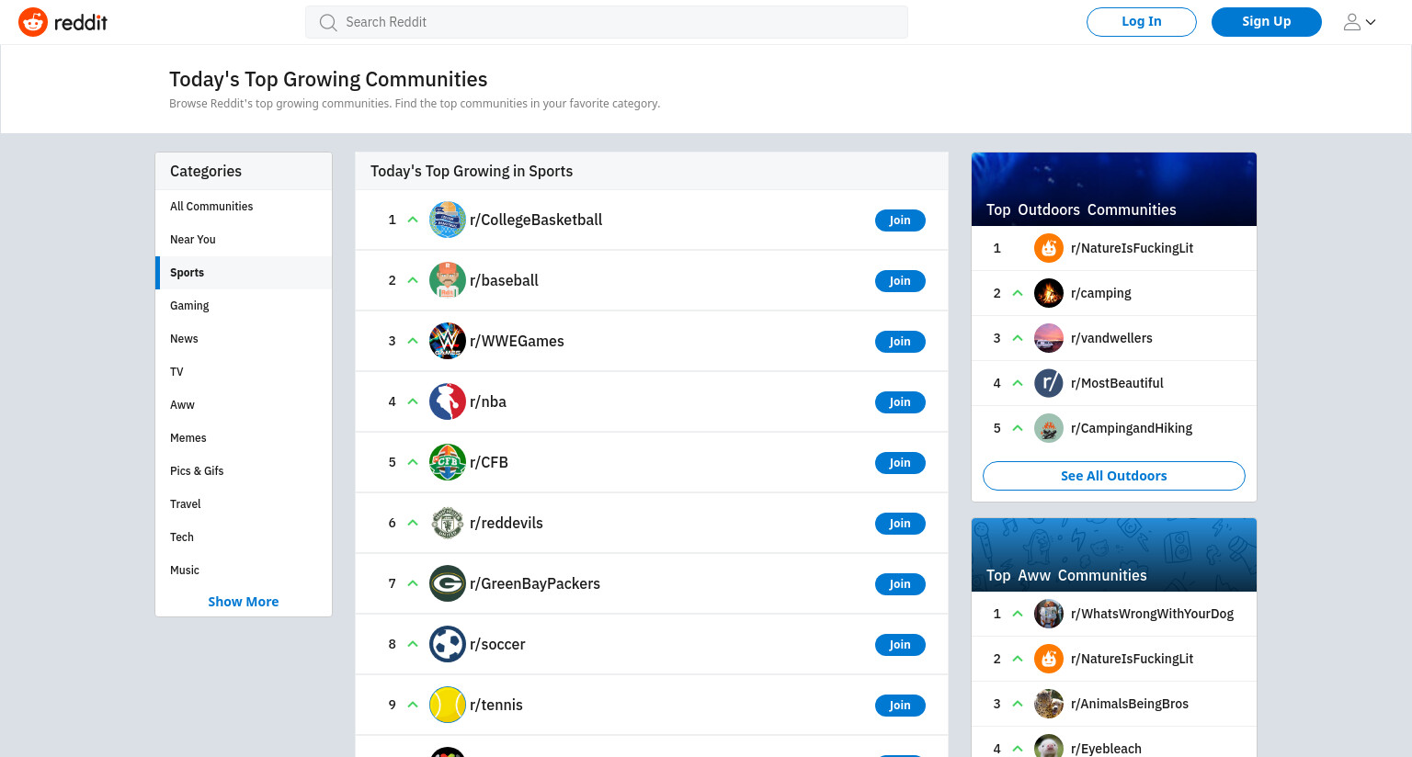Screen dimensions: 1412x757
Task: Focus the Search Reddit input field
Action: (607, 22)
